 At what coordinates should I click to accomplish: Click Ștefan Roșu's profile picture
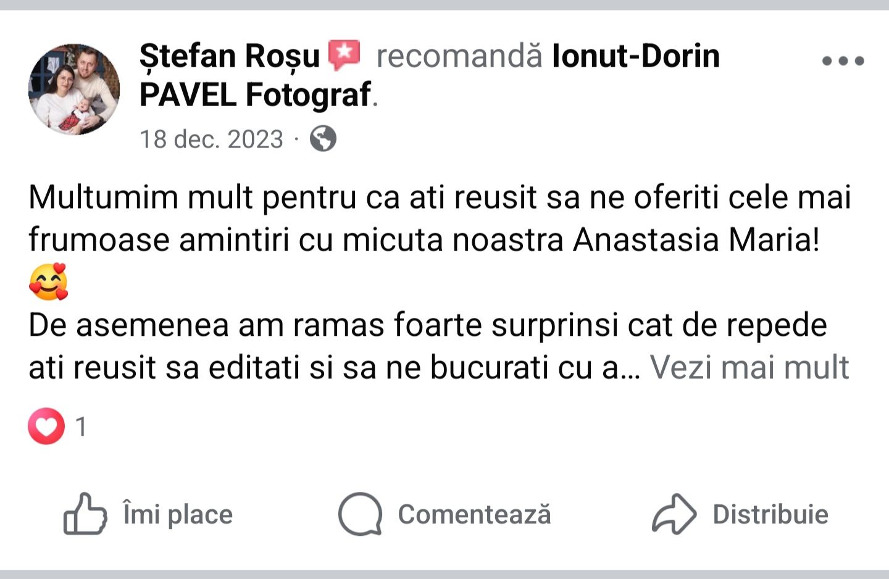[74, 90]
